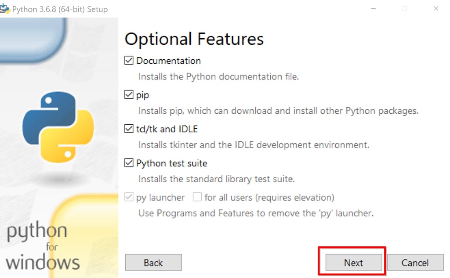
Task: Enable the 'for all users' checkbox
Action: [197, 198]
